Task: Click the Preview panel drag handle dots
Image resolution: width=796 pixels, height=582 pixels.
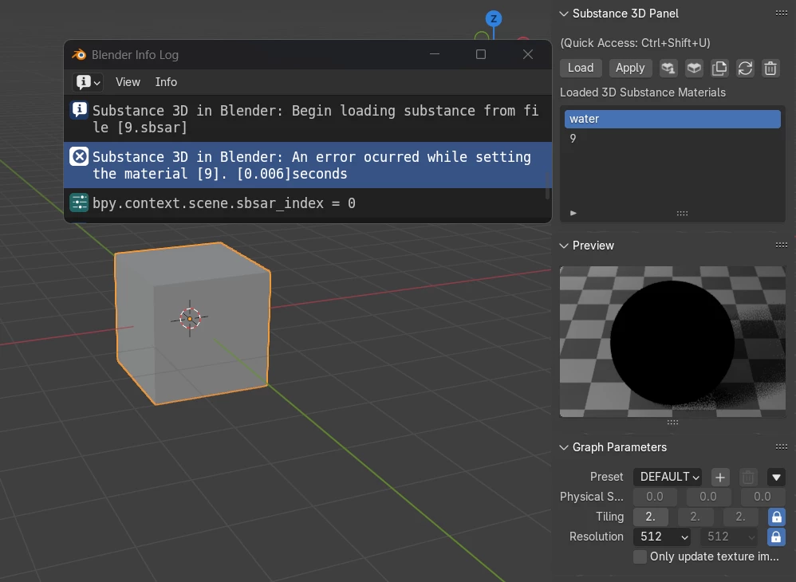Action: pos(782,245)
